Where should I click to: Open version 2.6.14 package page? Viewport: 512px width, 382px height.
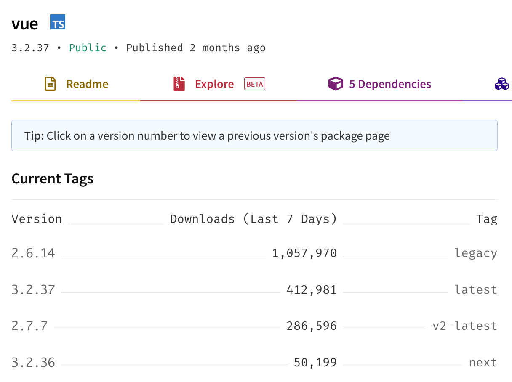[x=33, y=253]
